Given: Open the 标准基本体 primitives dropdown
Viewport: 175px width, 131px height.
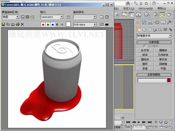Looking at the screenshot, I should pyautogui.click(x=154, y=36).
